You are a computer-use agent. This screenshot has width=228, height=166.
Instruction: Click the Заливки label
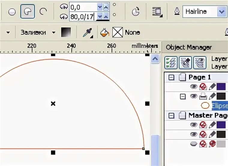[33, 32]
